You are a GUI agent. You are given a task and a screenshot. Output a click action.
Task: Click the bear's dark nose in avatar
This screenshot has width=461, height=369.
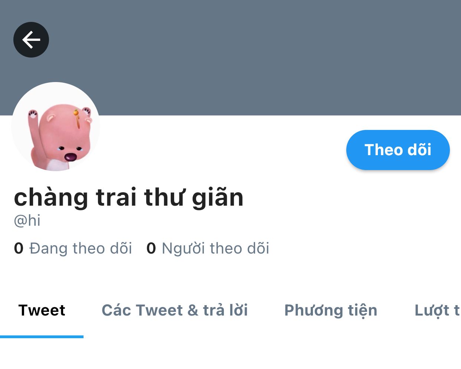click(71, 157)
